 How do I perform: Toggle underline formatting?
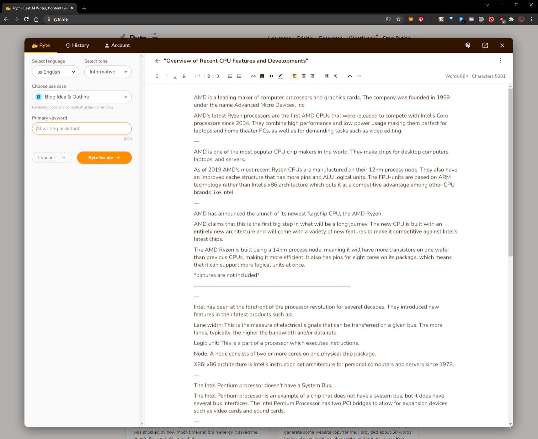pyautogui.click(x=175, y=76)
